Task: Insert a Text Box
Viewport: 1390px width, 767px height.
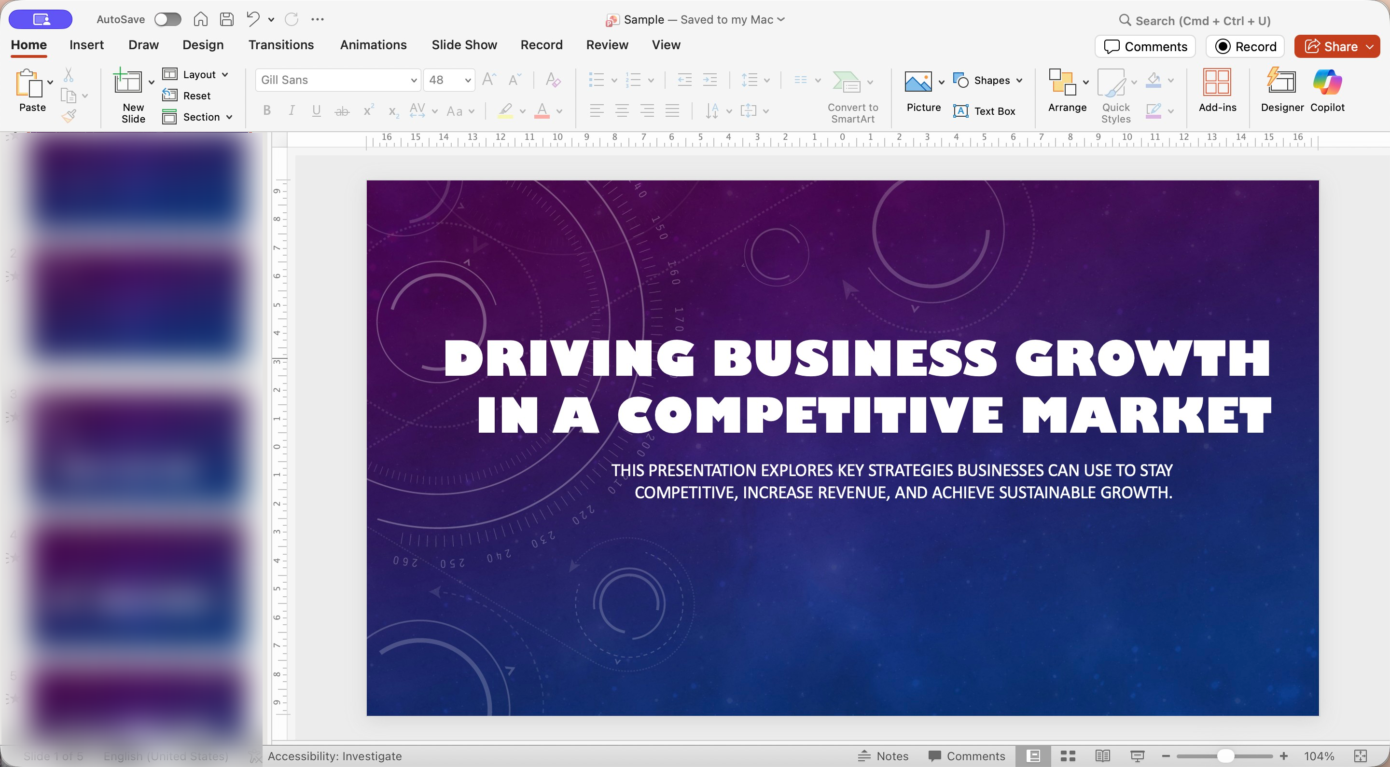Action: coord(984,111)
